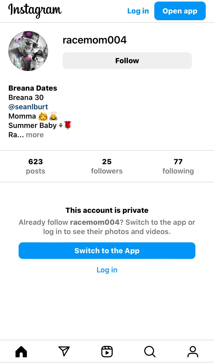This screenshot has width=214, height=363.
Task: Click the racemom004 username heading
Action: click(95, 40)
